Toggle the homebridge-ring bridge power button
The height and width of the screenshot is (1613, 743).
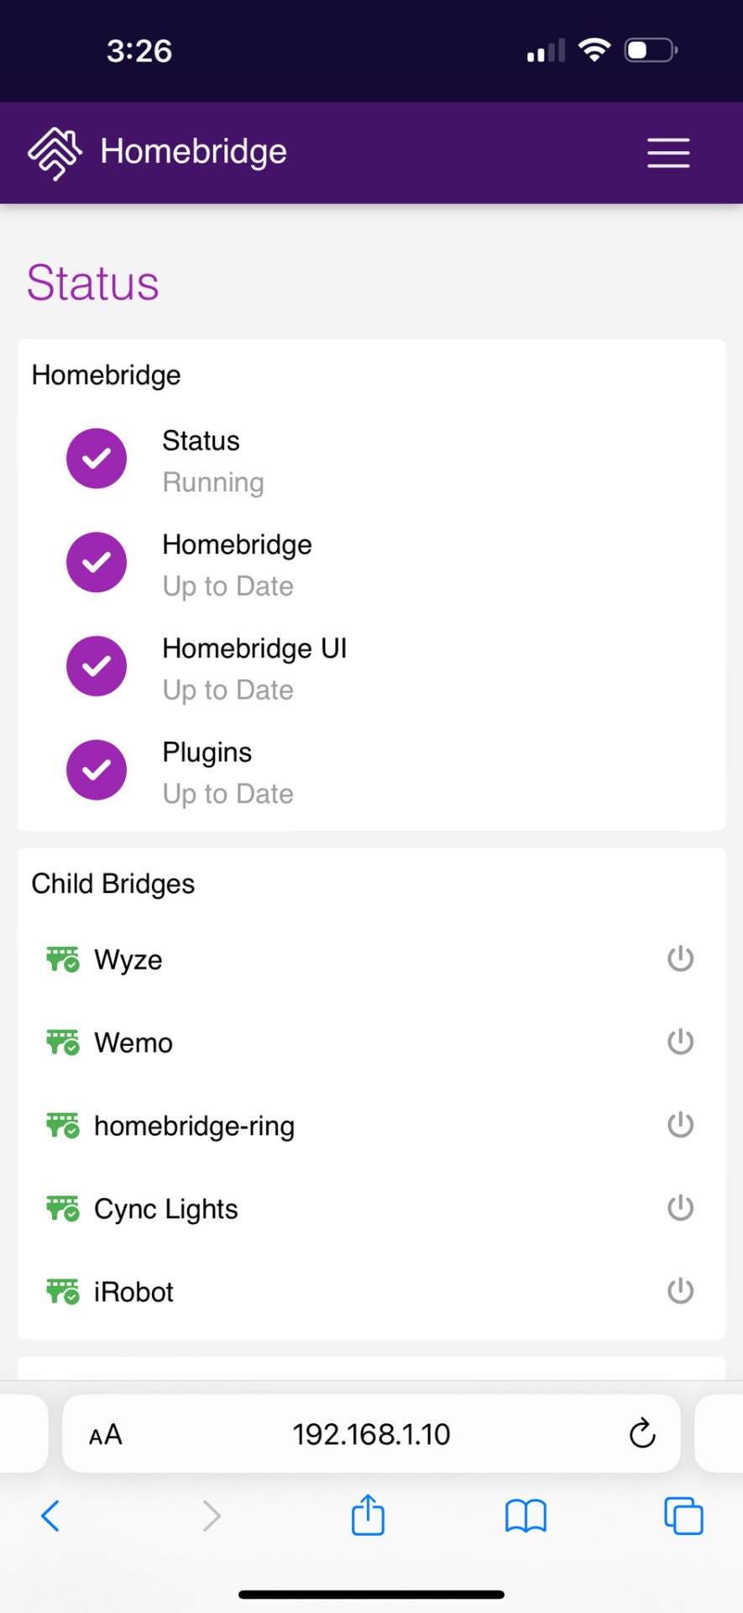[680, 1125]
